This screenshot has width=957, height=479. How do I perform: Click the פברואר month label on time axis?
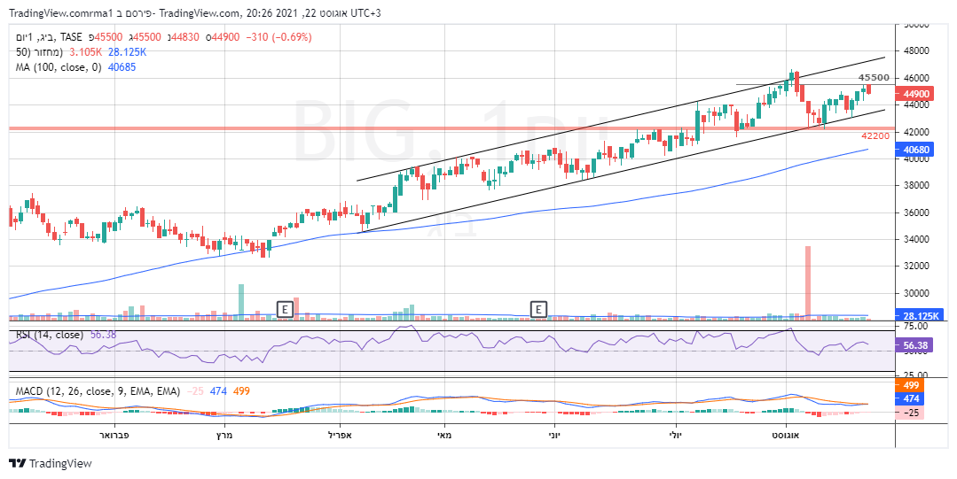pos(114,436)
